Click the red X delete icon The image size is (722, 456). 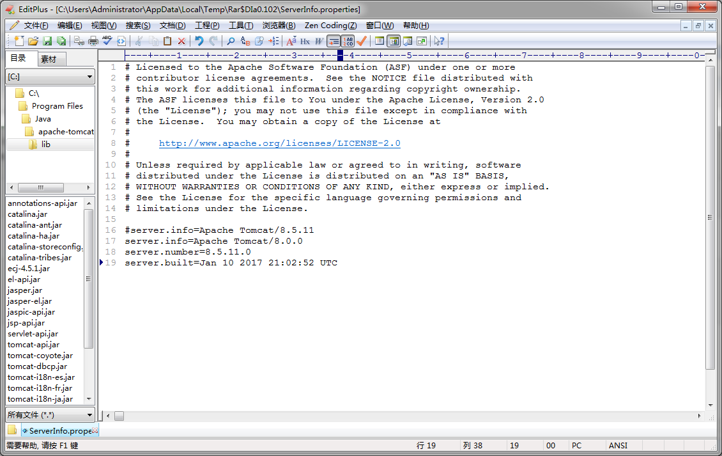pyautogui.click(x=181, y=41)
